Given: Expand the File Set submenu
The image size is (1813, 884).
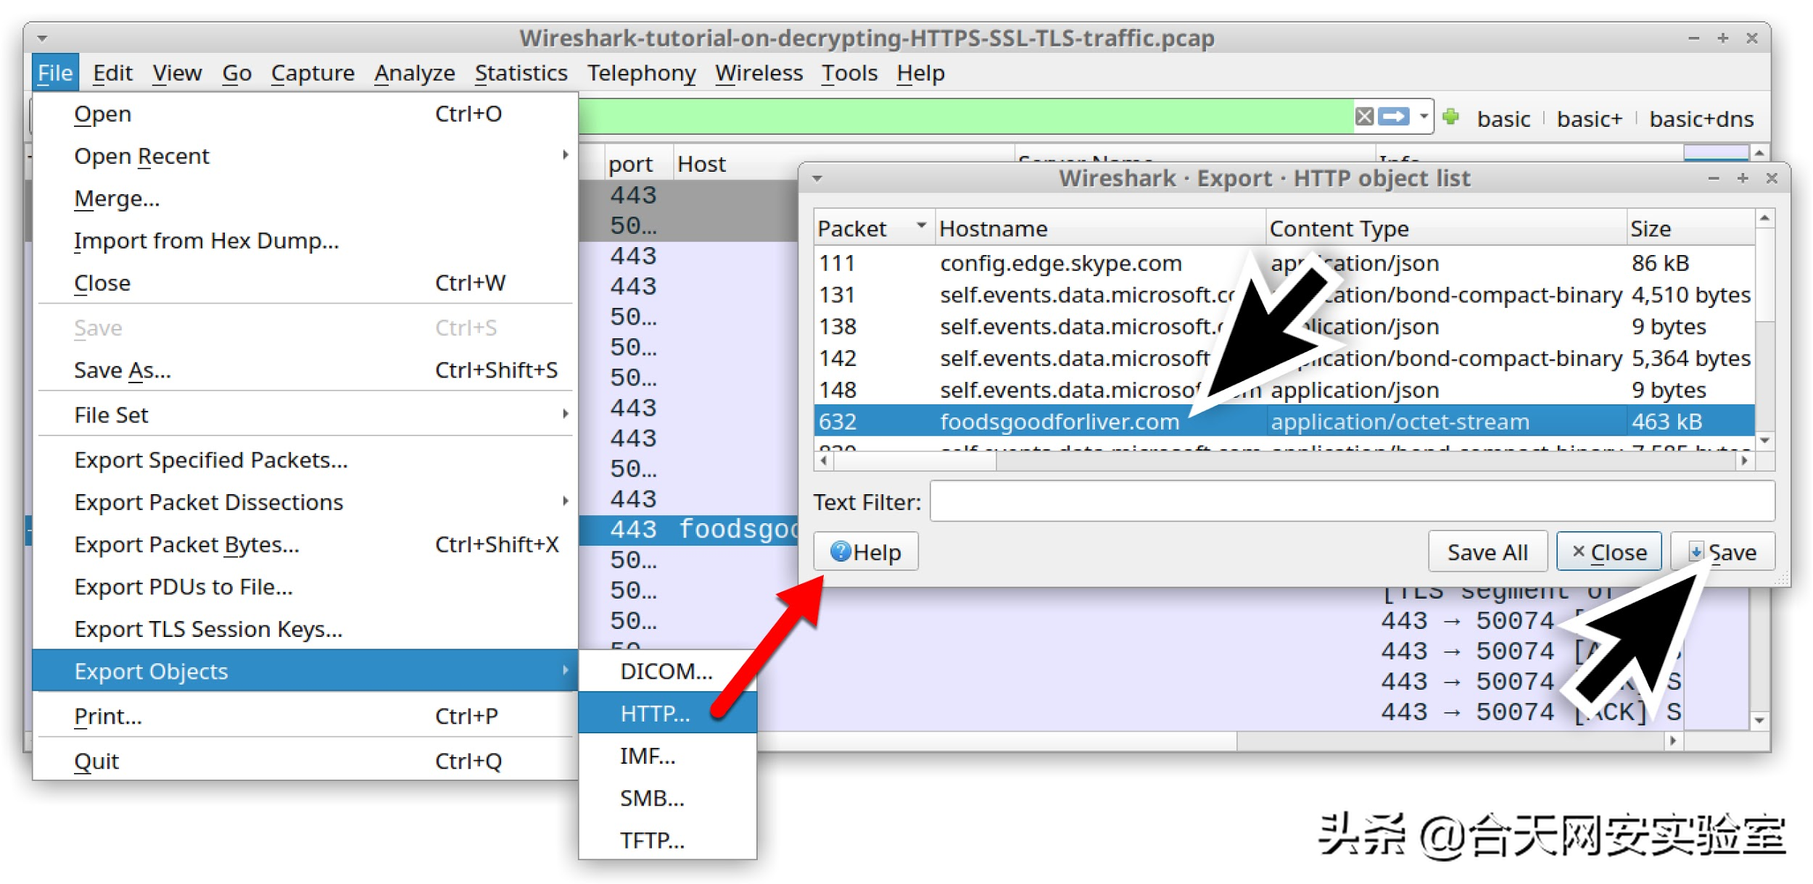Looking at the screenshot, I should [305, 414].
